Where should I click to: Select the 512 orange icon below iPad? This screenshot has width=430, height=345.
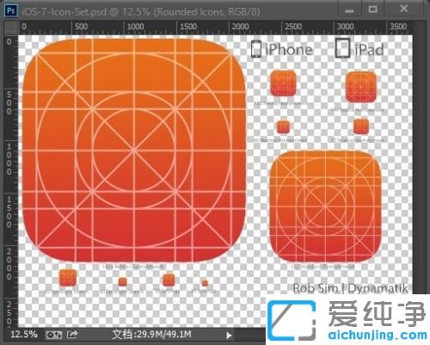coord(325,206)
